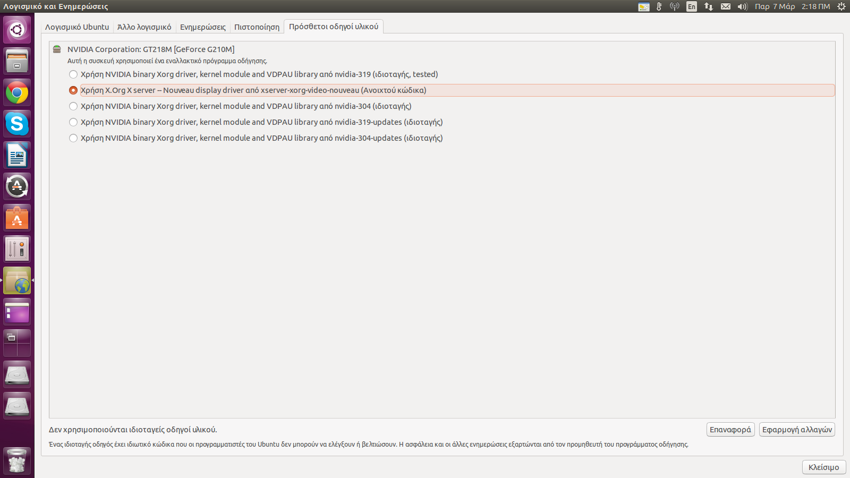Image resolution: width=850 pixels, height=478 pixels.
Task: Select the nvidia-319-updates driver option
Action: pyautogui.click(x=256, y=122)
